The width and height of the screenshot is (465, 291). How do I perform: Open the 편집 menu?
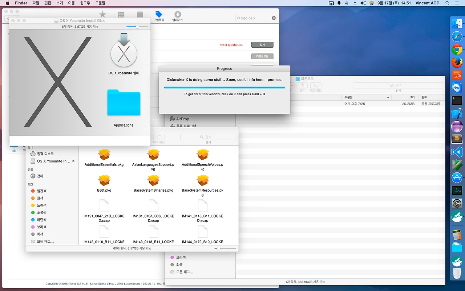click(x=48, y=3)
